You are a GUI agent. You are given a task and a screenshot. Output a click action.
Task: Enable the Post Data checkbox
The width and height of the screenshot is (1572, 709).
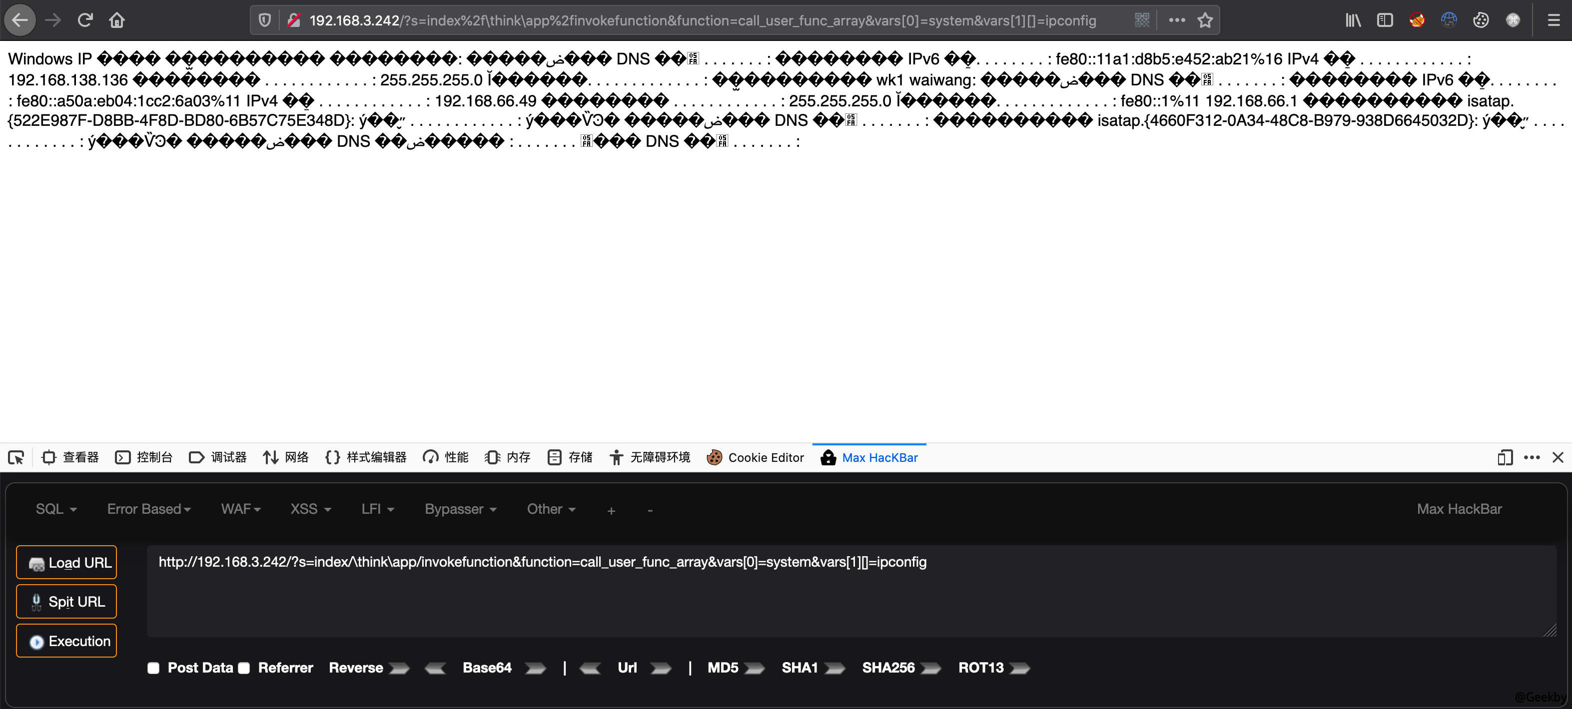pos(153,668)
